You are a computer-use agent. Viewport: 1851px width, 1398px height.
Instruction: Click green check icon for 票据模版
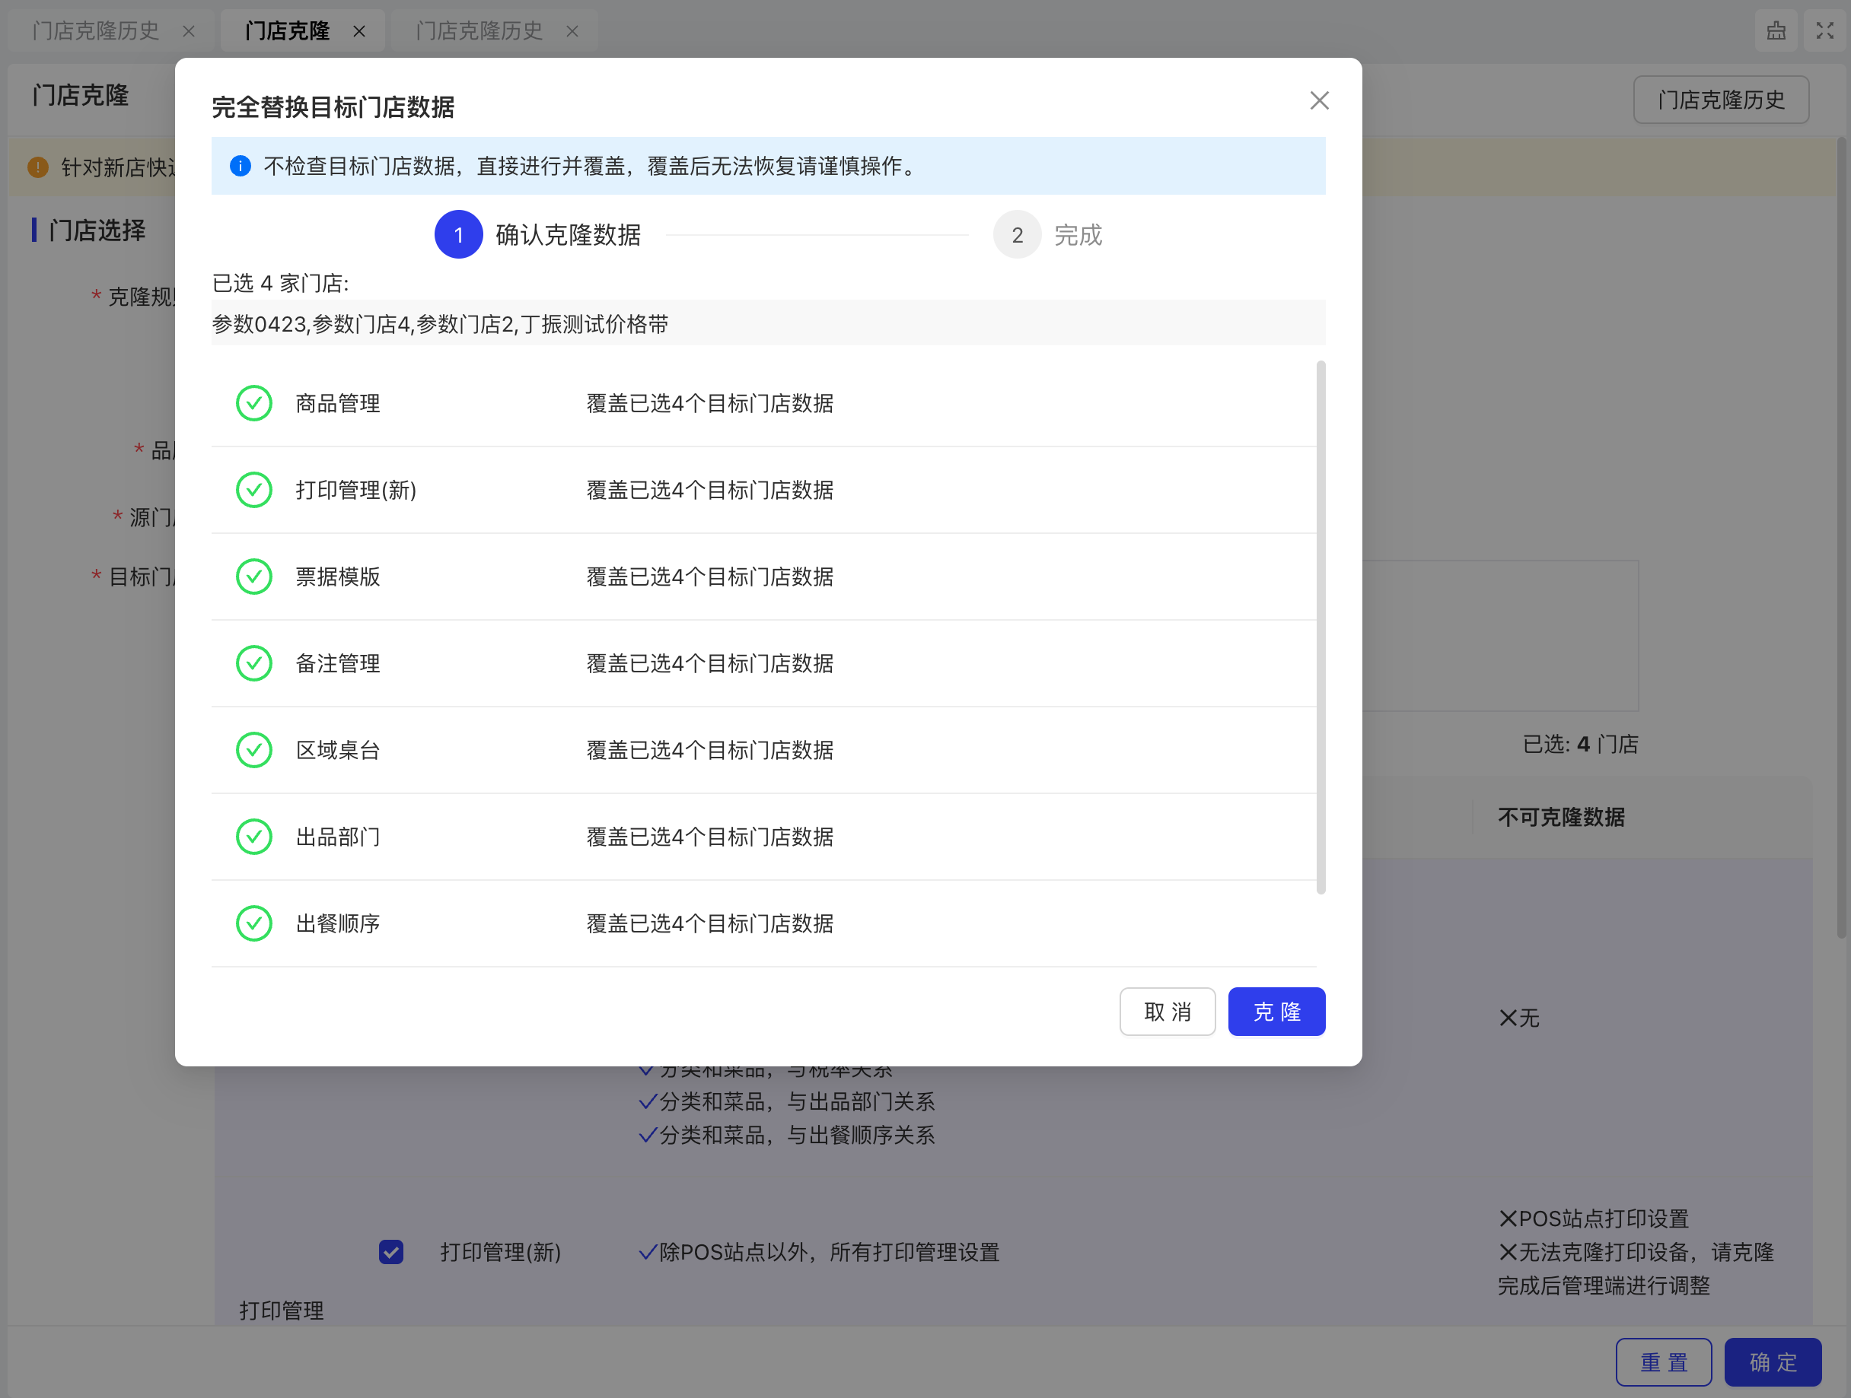click(253, 577)
